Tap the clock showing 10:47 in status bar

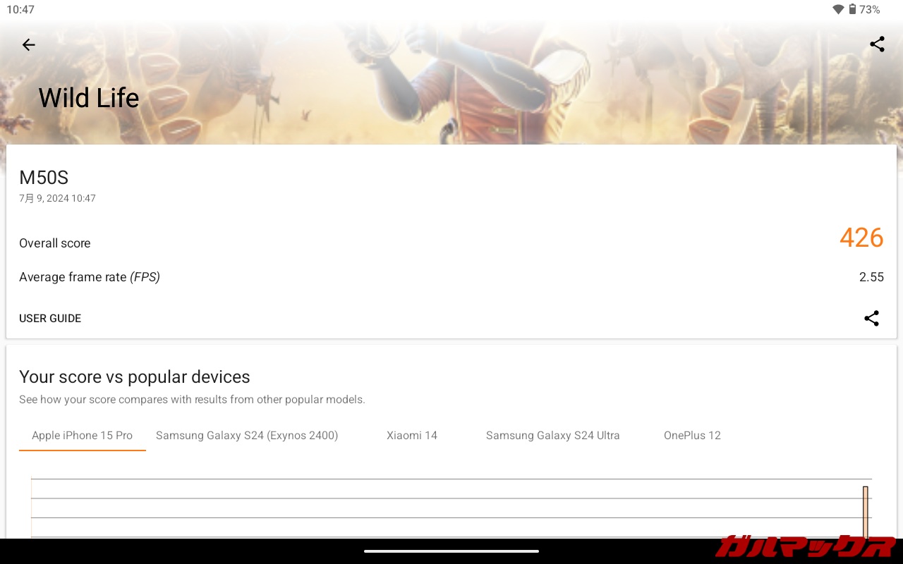tap(20, 10)
